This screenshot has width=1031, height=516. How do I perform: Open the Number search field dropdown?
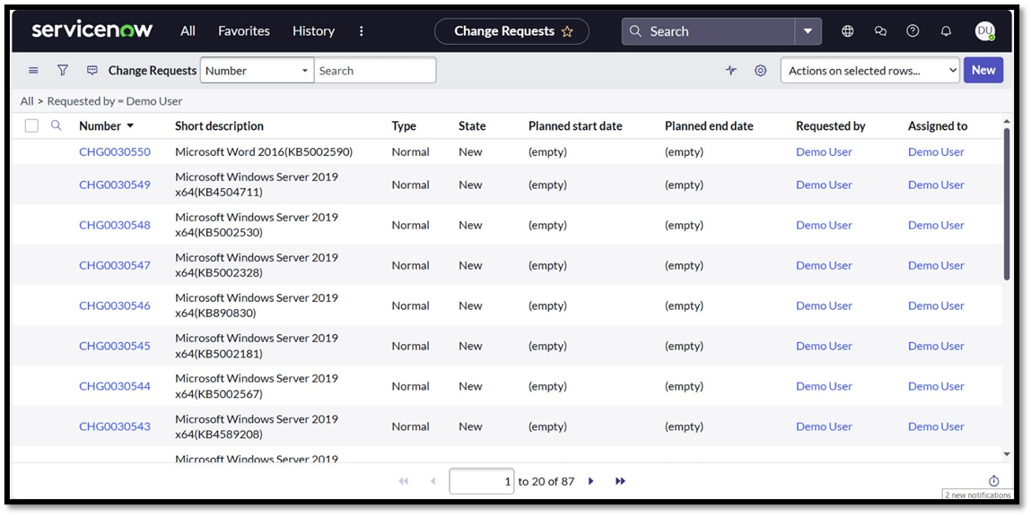click(258, 70)
